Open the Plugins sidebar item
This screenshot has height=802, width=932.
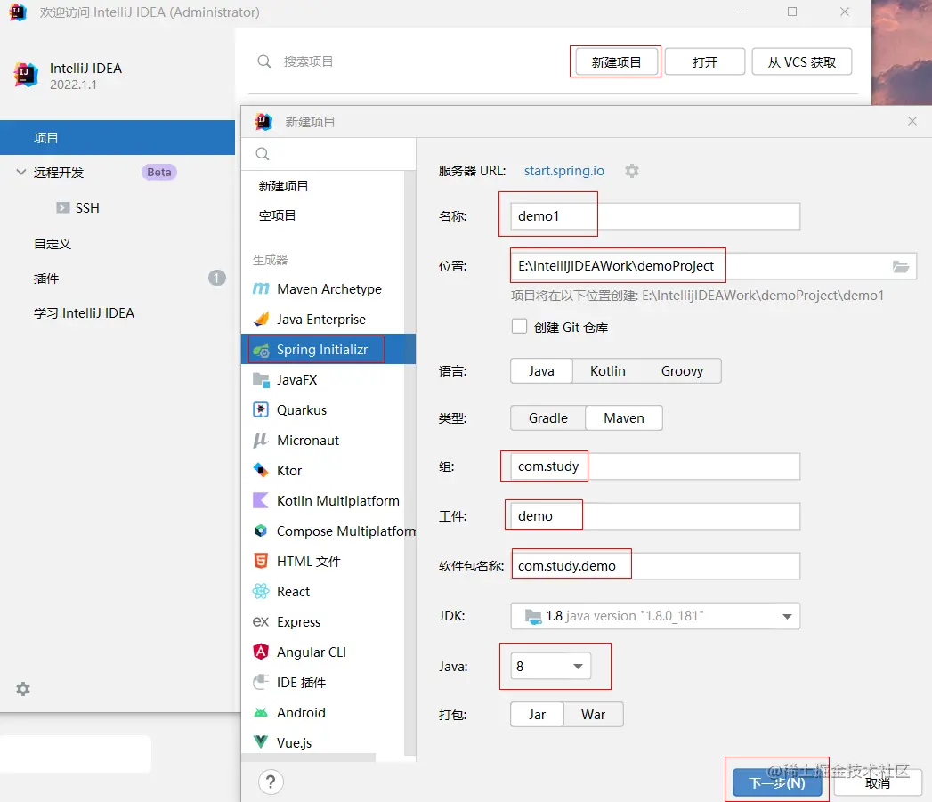[x=46, y=279]
